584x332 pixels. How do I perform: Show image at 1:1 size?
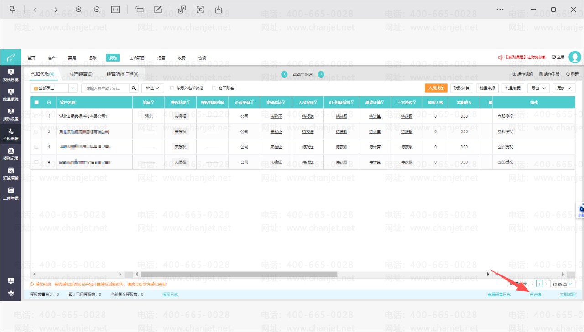coord(115,10)
